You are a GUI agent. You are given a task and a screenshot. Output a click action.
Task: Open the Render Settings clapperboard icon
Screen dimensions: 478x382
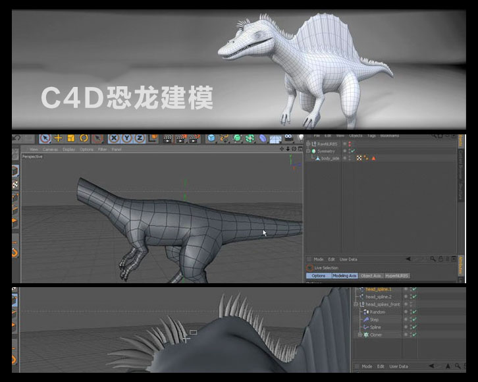[194, 139]
